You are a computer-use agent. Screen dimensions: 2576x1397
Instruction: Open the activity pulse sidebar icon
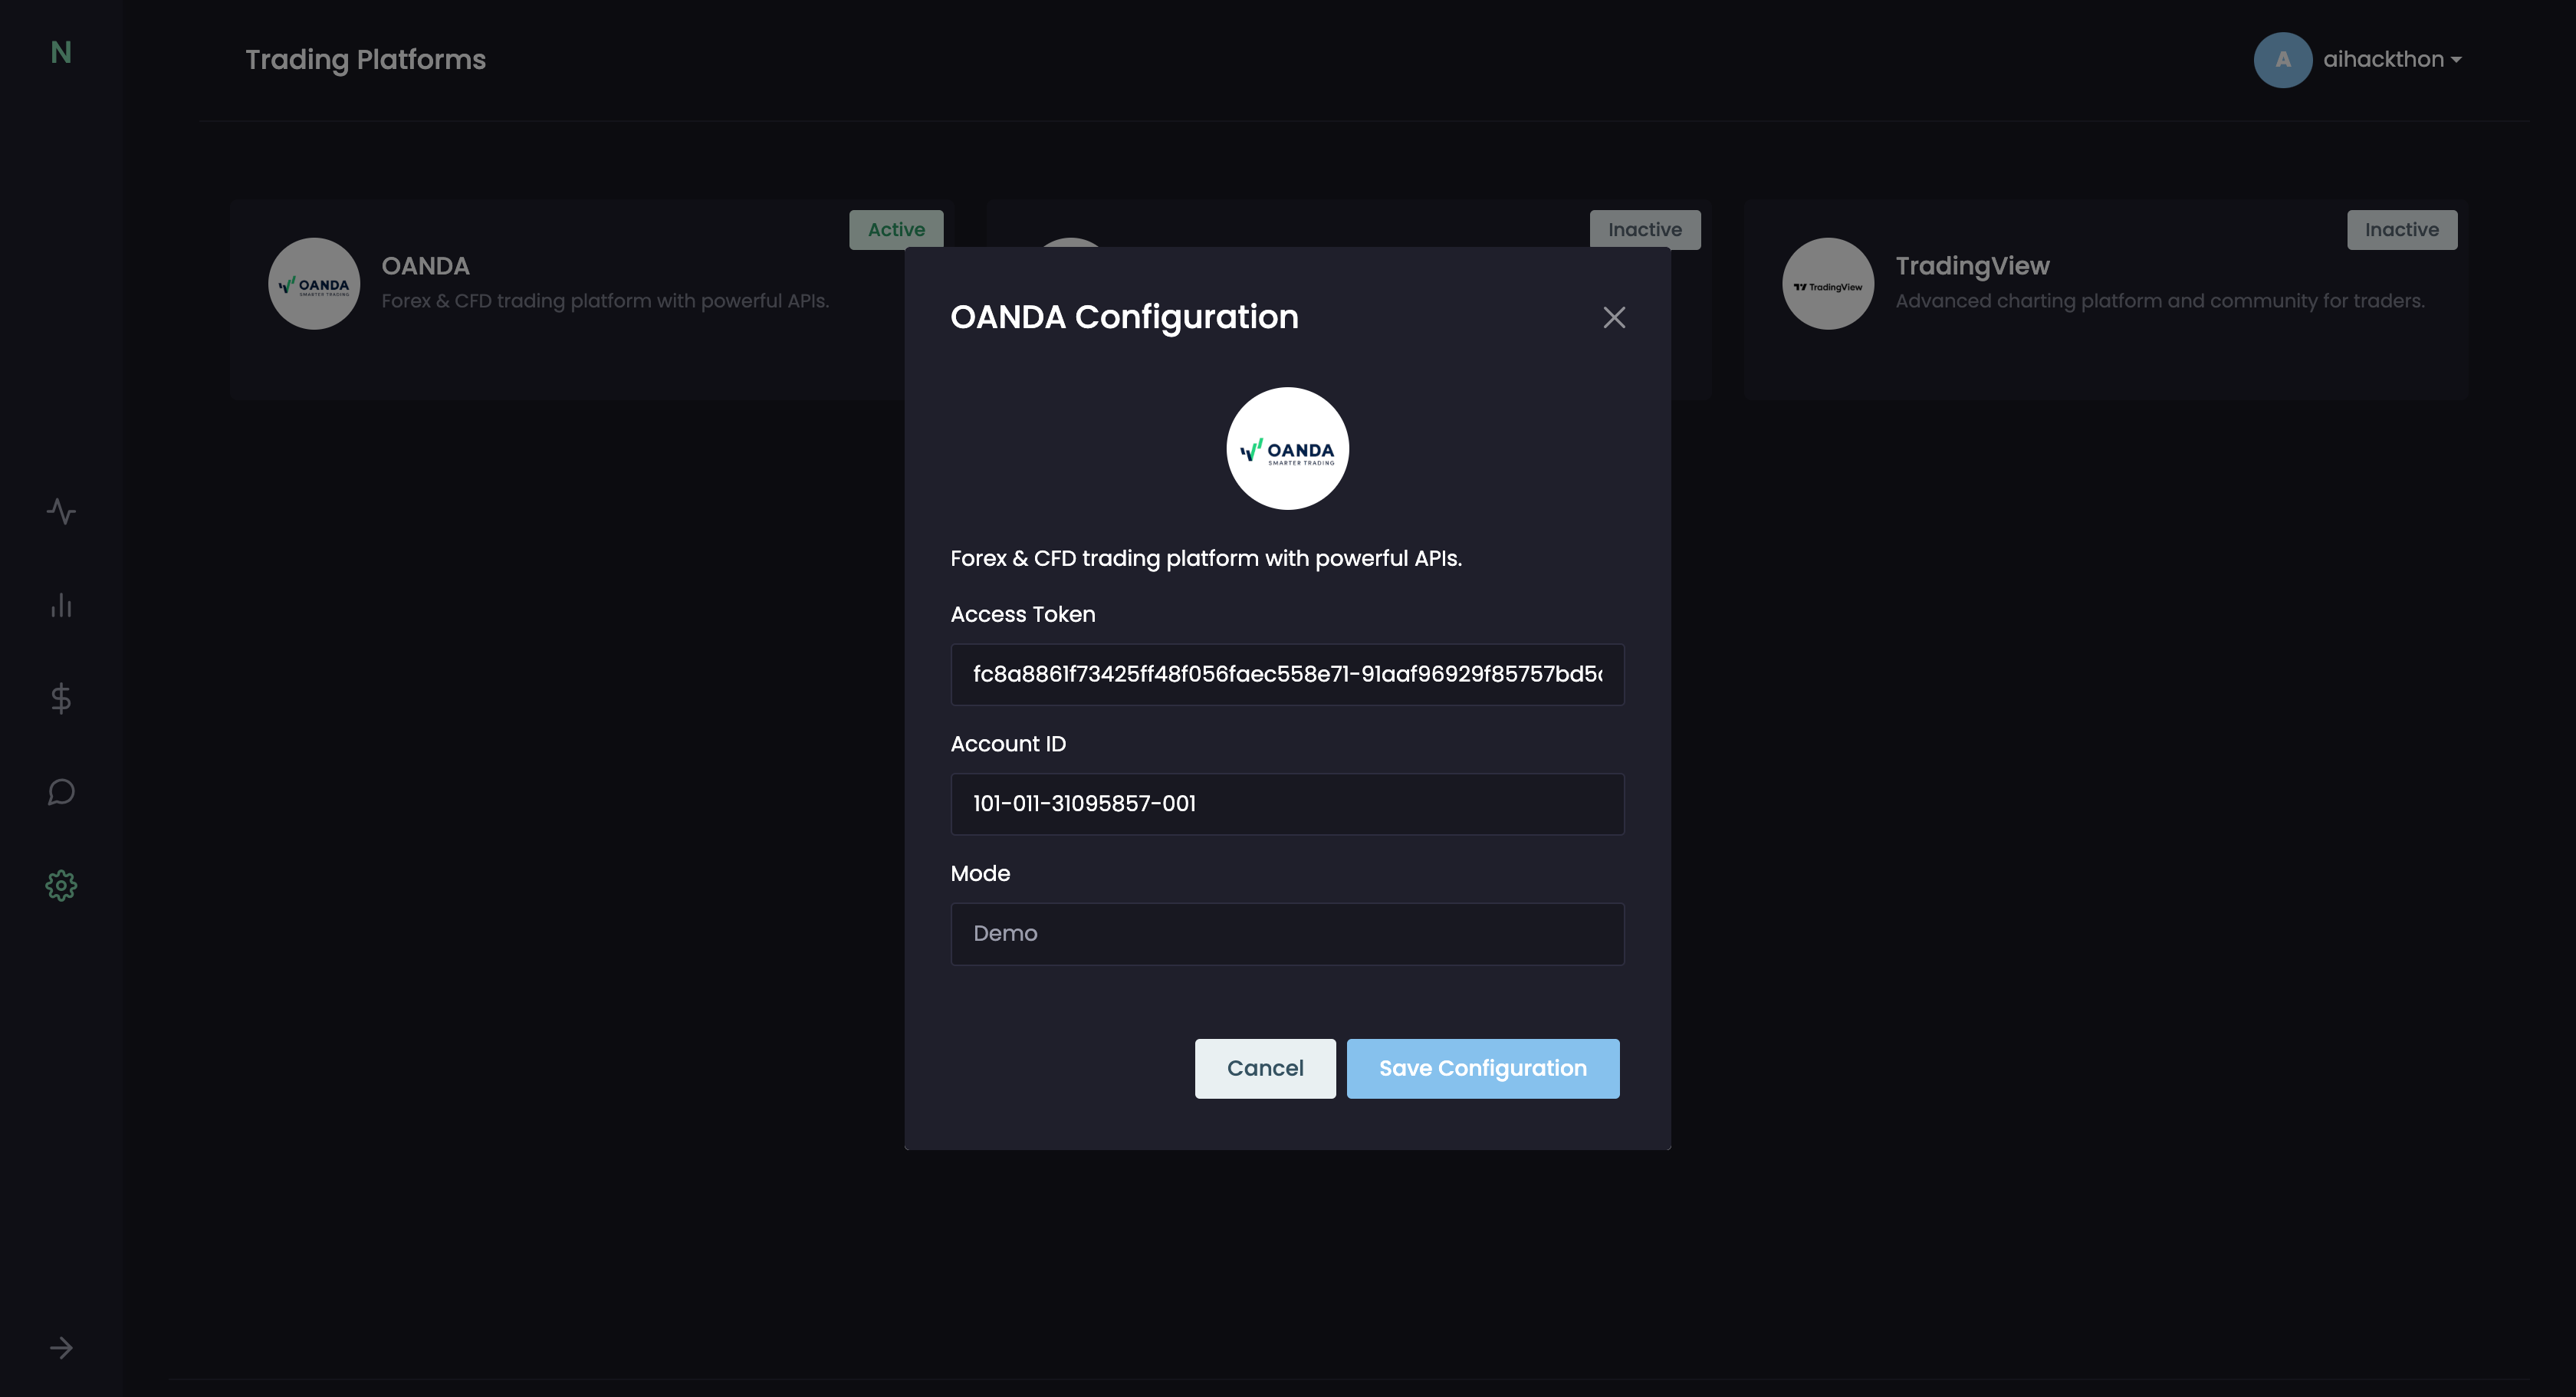tap(61, 512)
